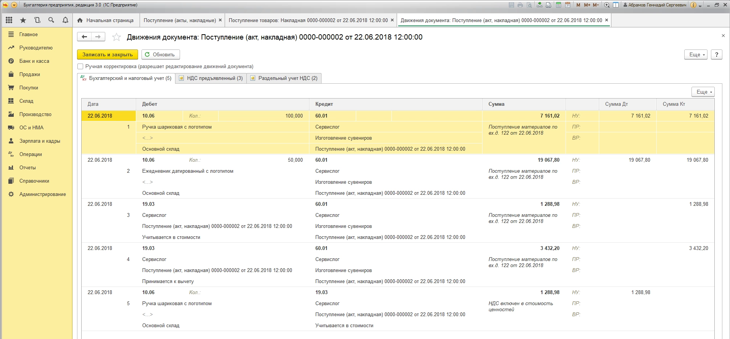Click the M- memory subtract button

click(596, 5)
